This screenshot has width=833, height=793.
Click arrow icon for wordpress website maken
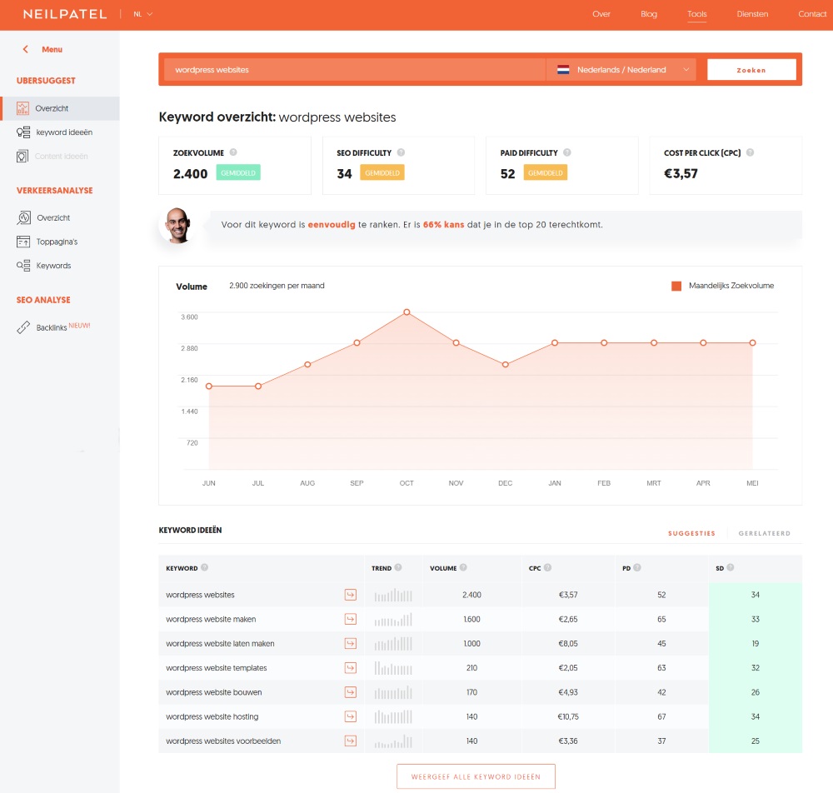351,619
